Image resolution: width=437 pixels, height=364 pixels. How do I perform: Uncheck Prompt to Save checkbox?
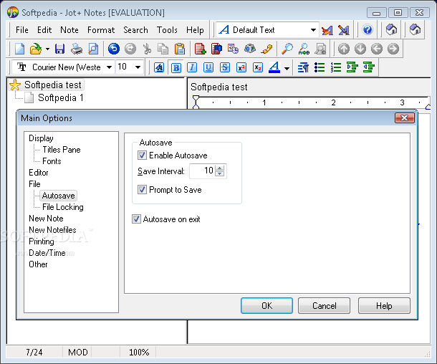point(142,190)
